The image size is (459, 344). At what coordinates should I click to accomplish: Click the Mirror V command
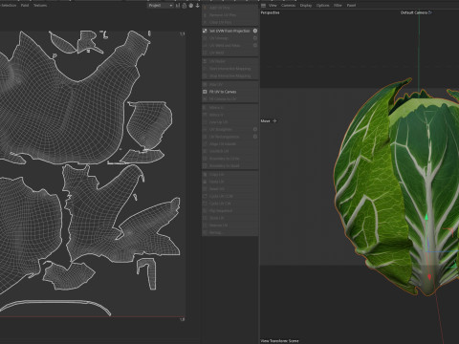[216, 115]
